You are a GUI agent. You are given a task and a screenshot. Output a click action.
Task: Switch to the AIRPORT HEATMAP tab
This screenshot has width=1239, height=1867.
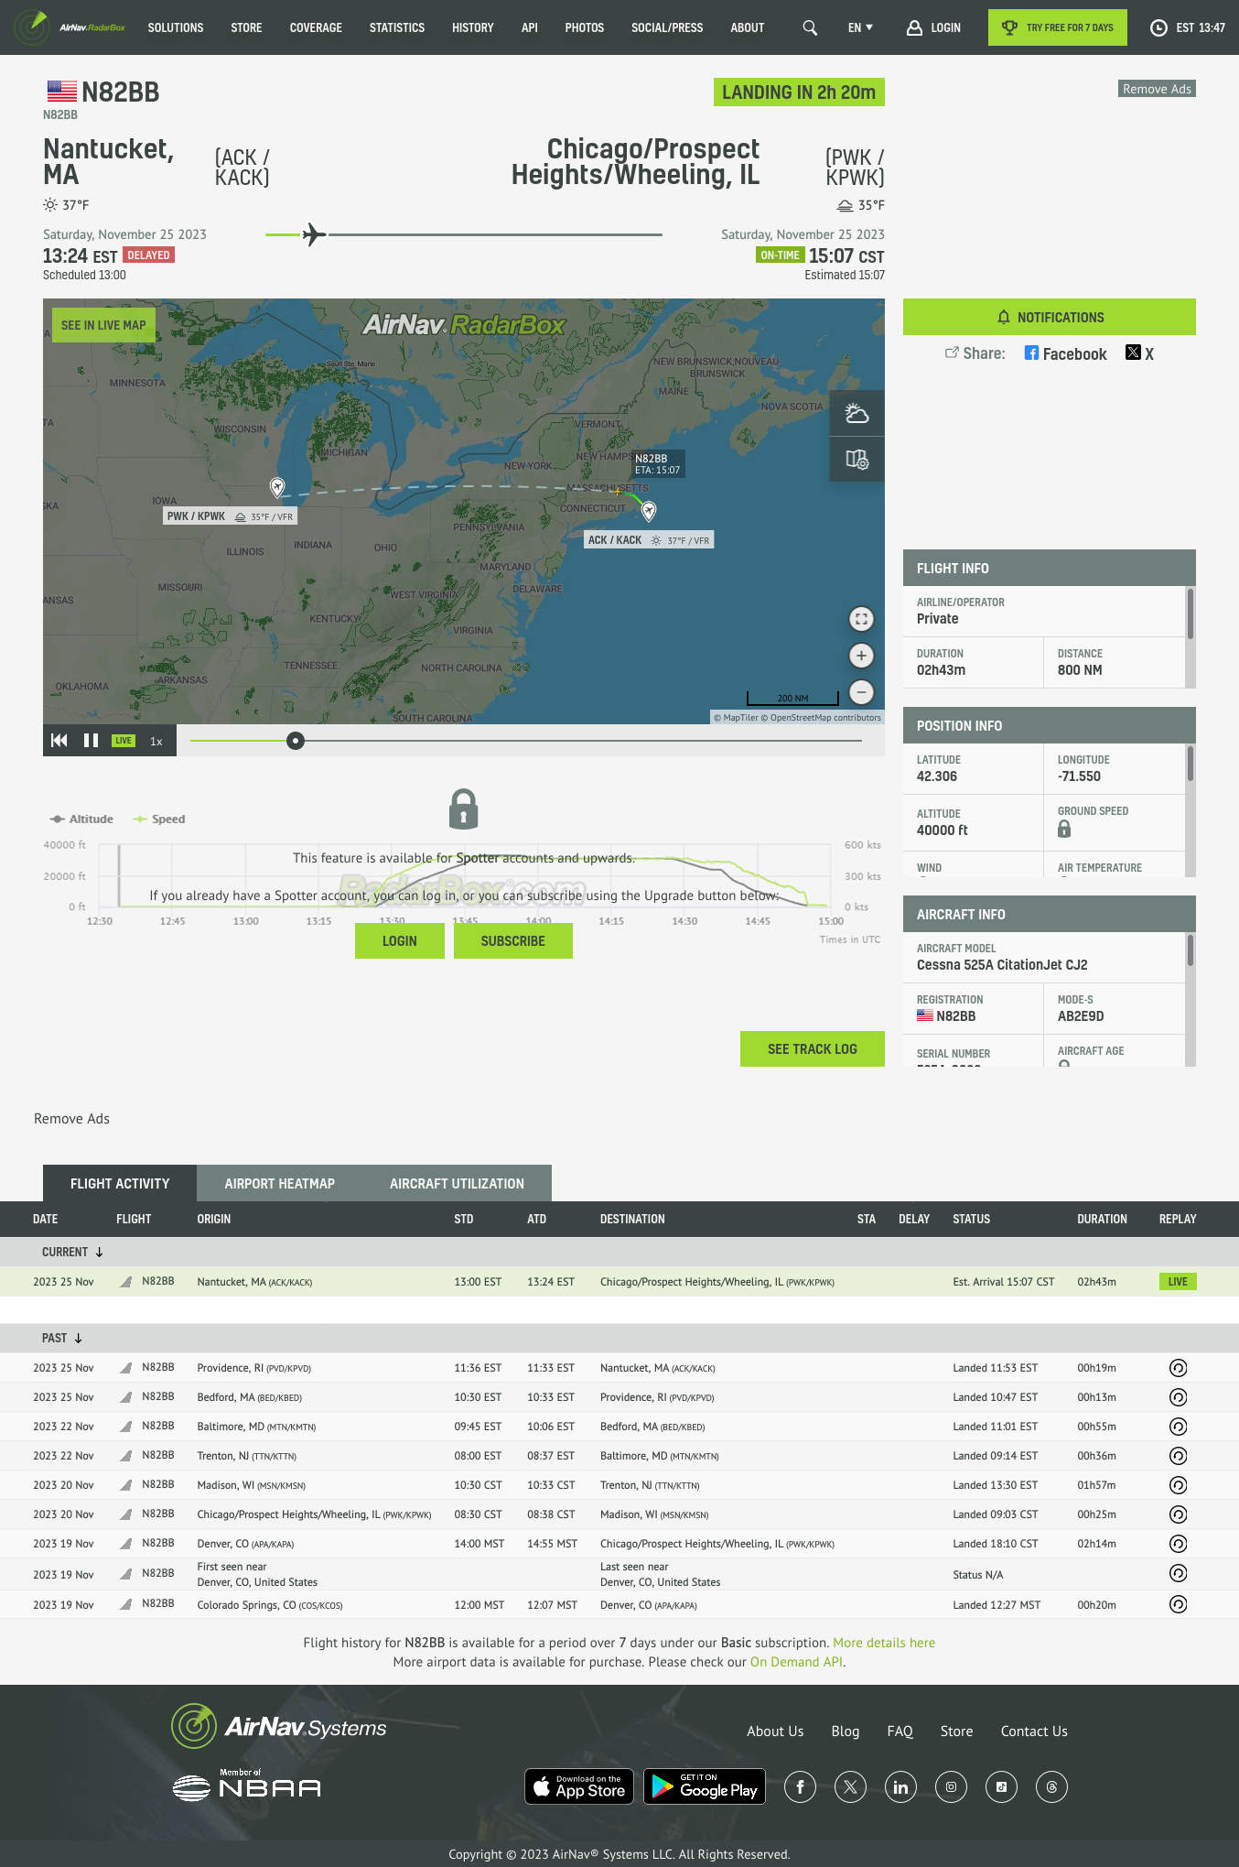click(x=280, y=1183)
